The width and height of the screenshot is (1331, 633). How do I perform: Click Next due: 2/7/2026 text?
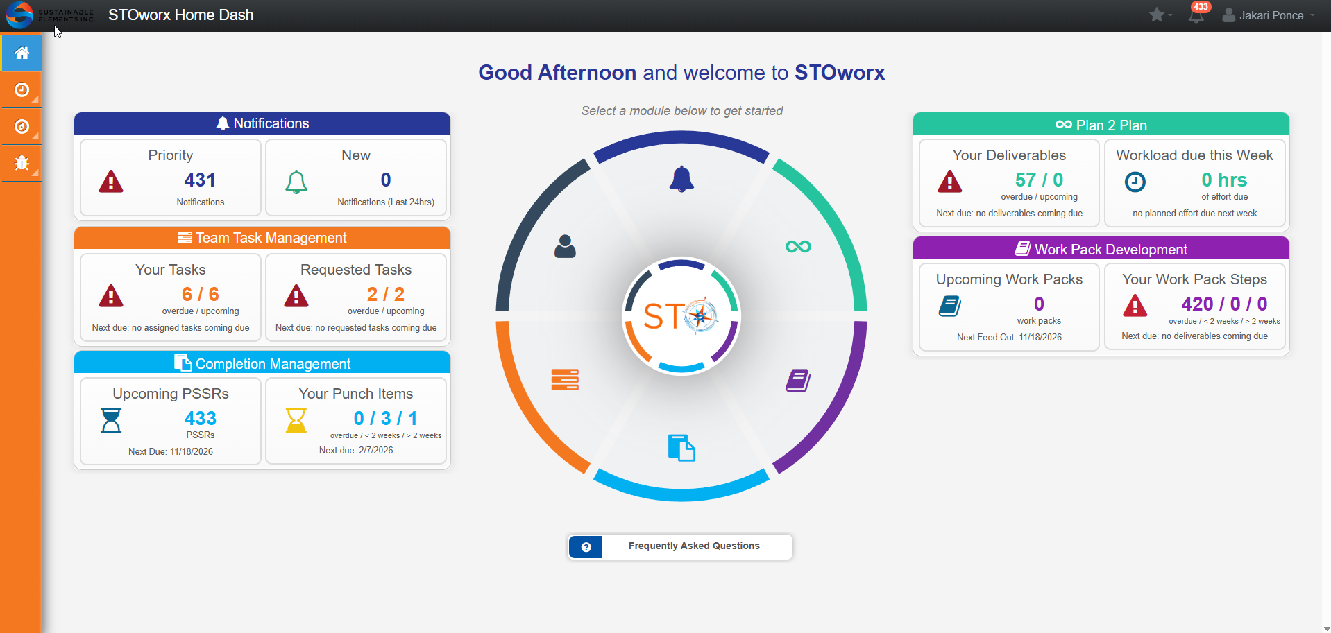(x=356, y=450)
